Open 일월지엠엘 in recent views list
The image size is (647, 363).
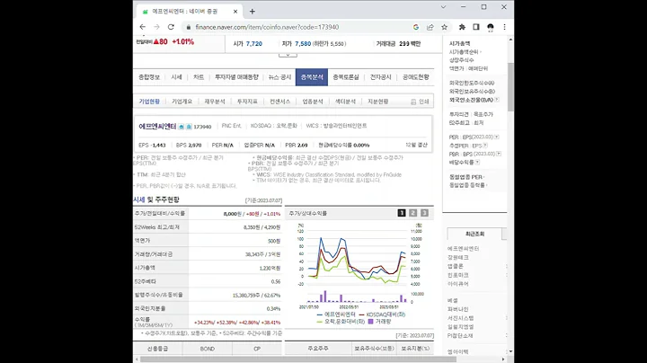click(460, 327)
